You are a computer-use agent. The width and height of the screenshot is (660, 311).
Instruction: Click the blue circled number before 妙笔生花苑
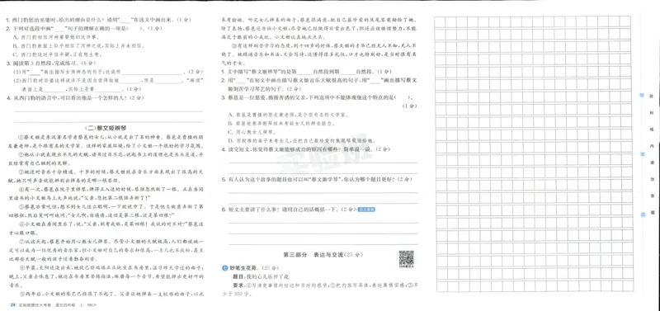click(224, 267)
